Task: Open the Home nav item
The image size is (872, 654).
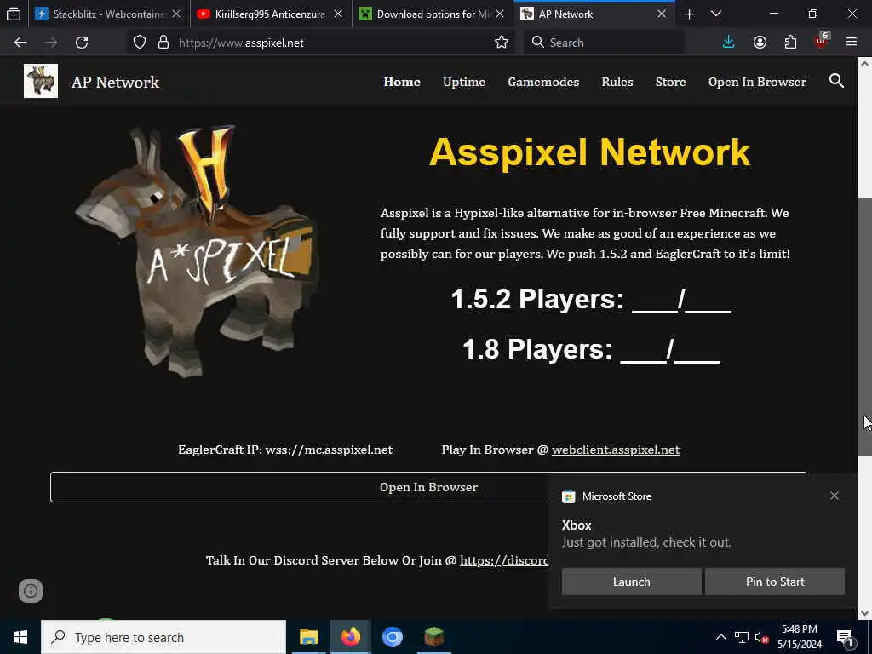Action: (402, 82)
